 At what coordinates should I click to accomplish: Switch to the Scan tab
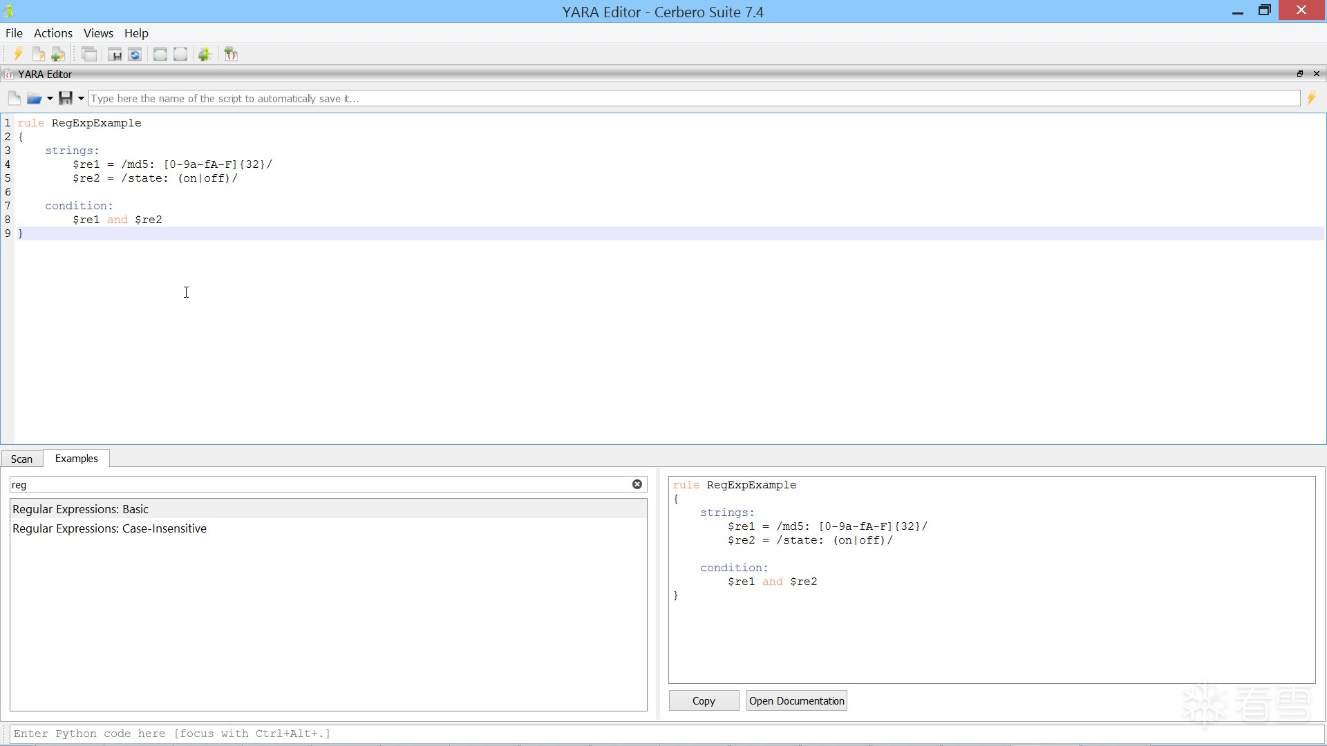[21, 459]
